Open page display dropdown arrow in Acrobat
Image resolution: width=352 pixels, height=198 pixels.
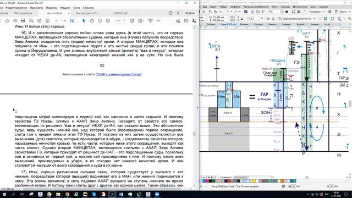143,21
